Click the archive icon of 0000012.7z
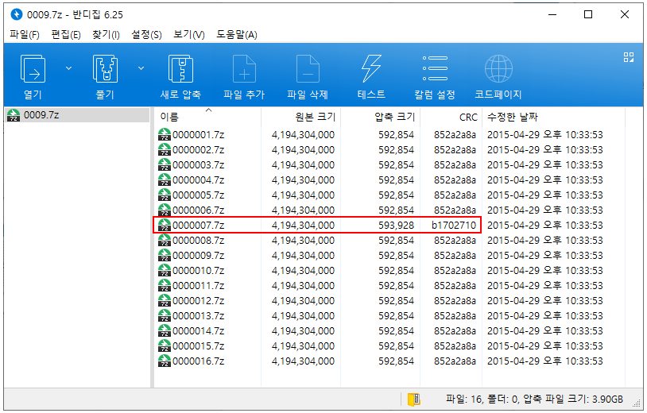 tap(165, 300)
